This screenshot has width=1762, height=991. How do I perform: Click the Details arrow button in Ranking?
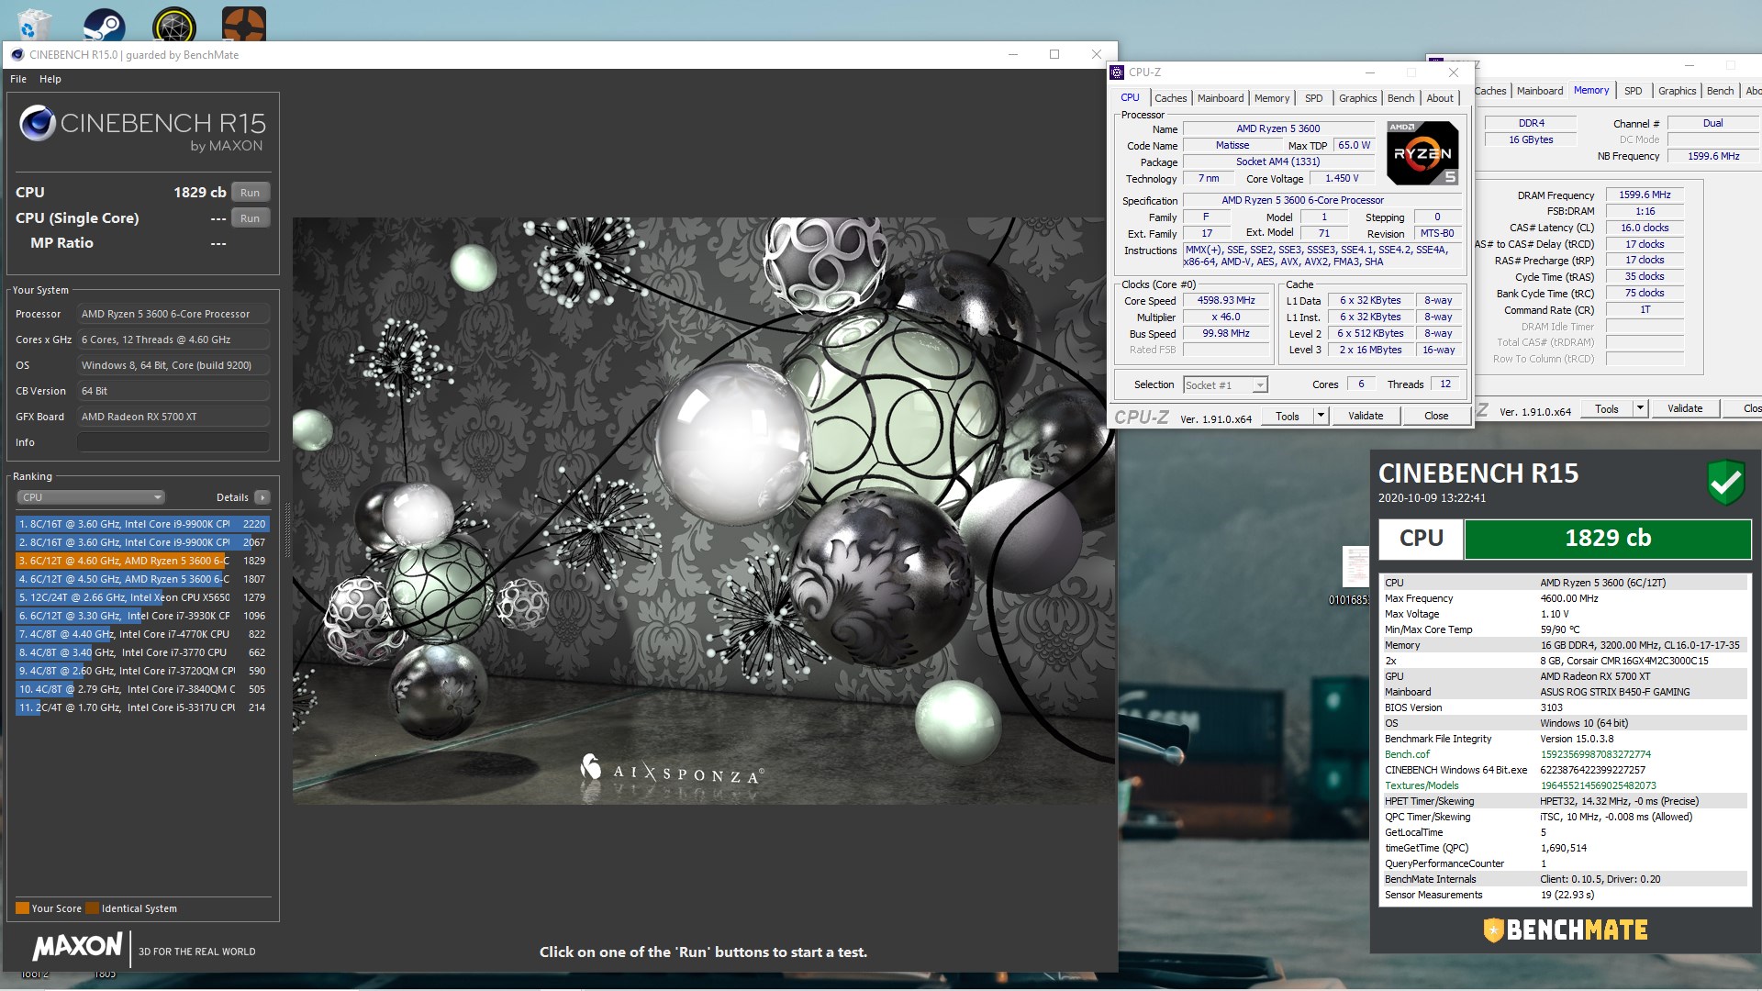262,497
